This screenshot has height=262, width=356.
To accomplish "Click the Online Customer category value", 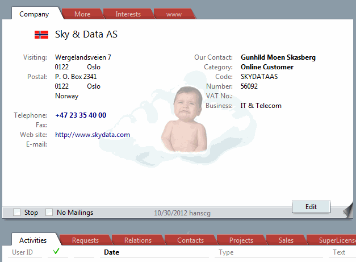I will coord(267,67).
